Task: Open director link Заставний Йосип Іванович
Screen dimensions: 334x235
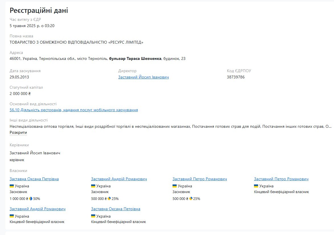Action: coord(143,77)
